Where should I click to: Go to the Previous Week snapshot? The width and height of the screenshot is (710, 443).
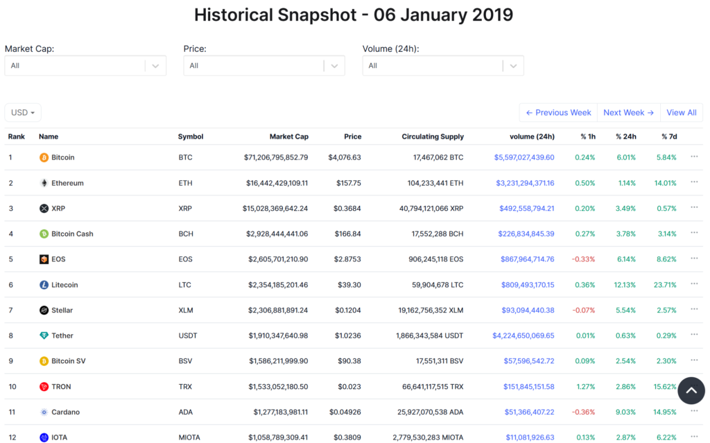(x=558, y=113)
